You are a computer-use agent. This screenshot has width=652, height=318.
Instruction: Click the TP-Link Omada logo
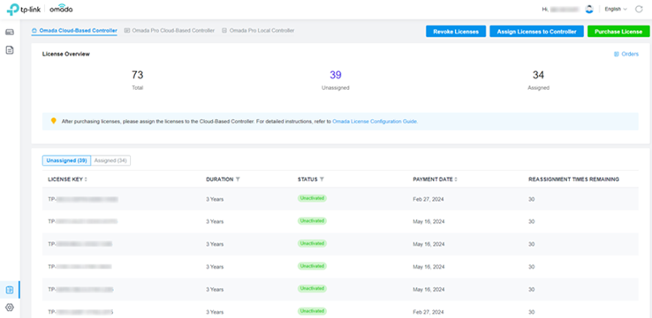40,9
